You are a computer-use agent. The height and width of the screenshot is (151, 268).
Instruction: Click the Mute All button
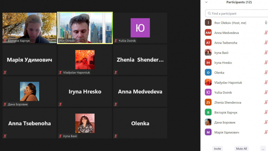click(241, 149)
